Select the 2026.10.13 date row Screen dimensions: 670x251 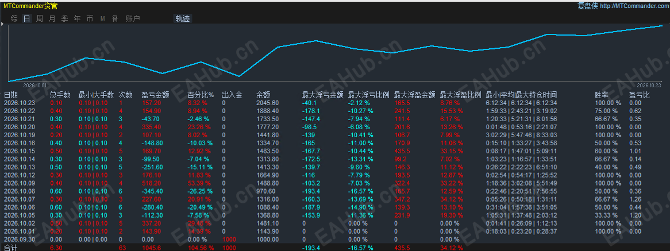pos(335,167)
